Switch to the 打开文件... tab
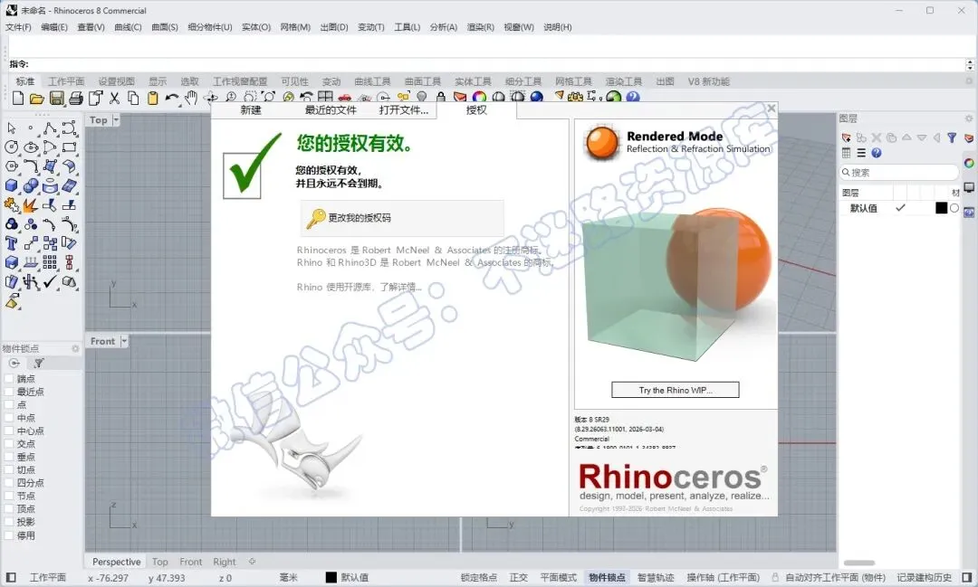 click(x=404, y=110)
